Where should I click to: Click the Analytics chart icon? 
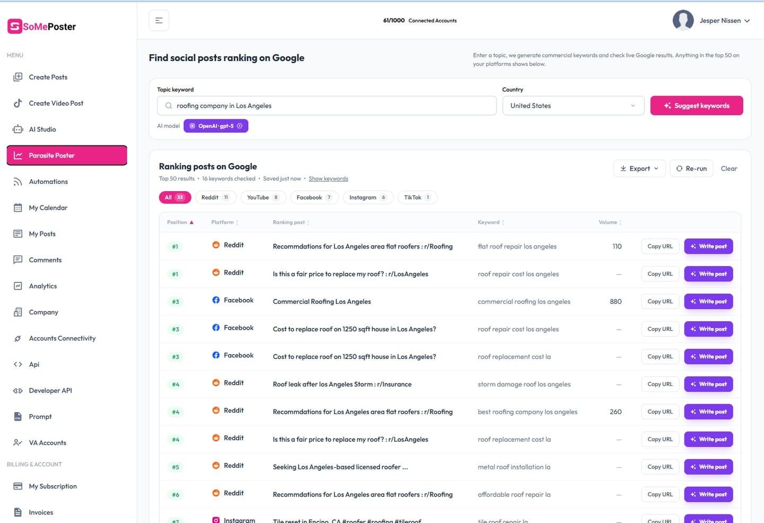coord(18,286)
